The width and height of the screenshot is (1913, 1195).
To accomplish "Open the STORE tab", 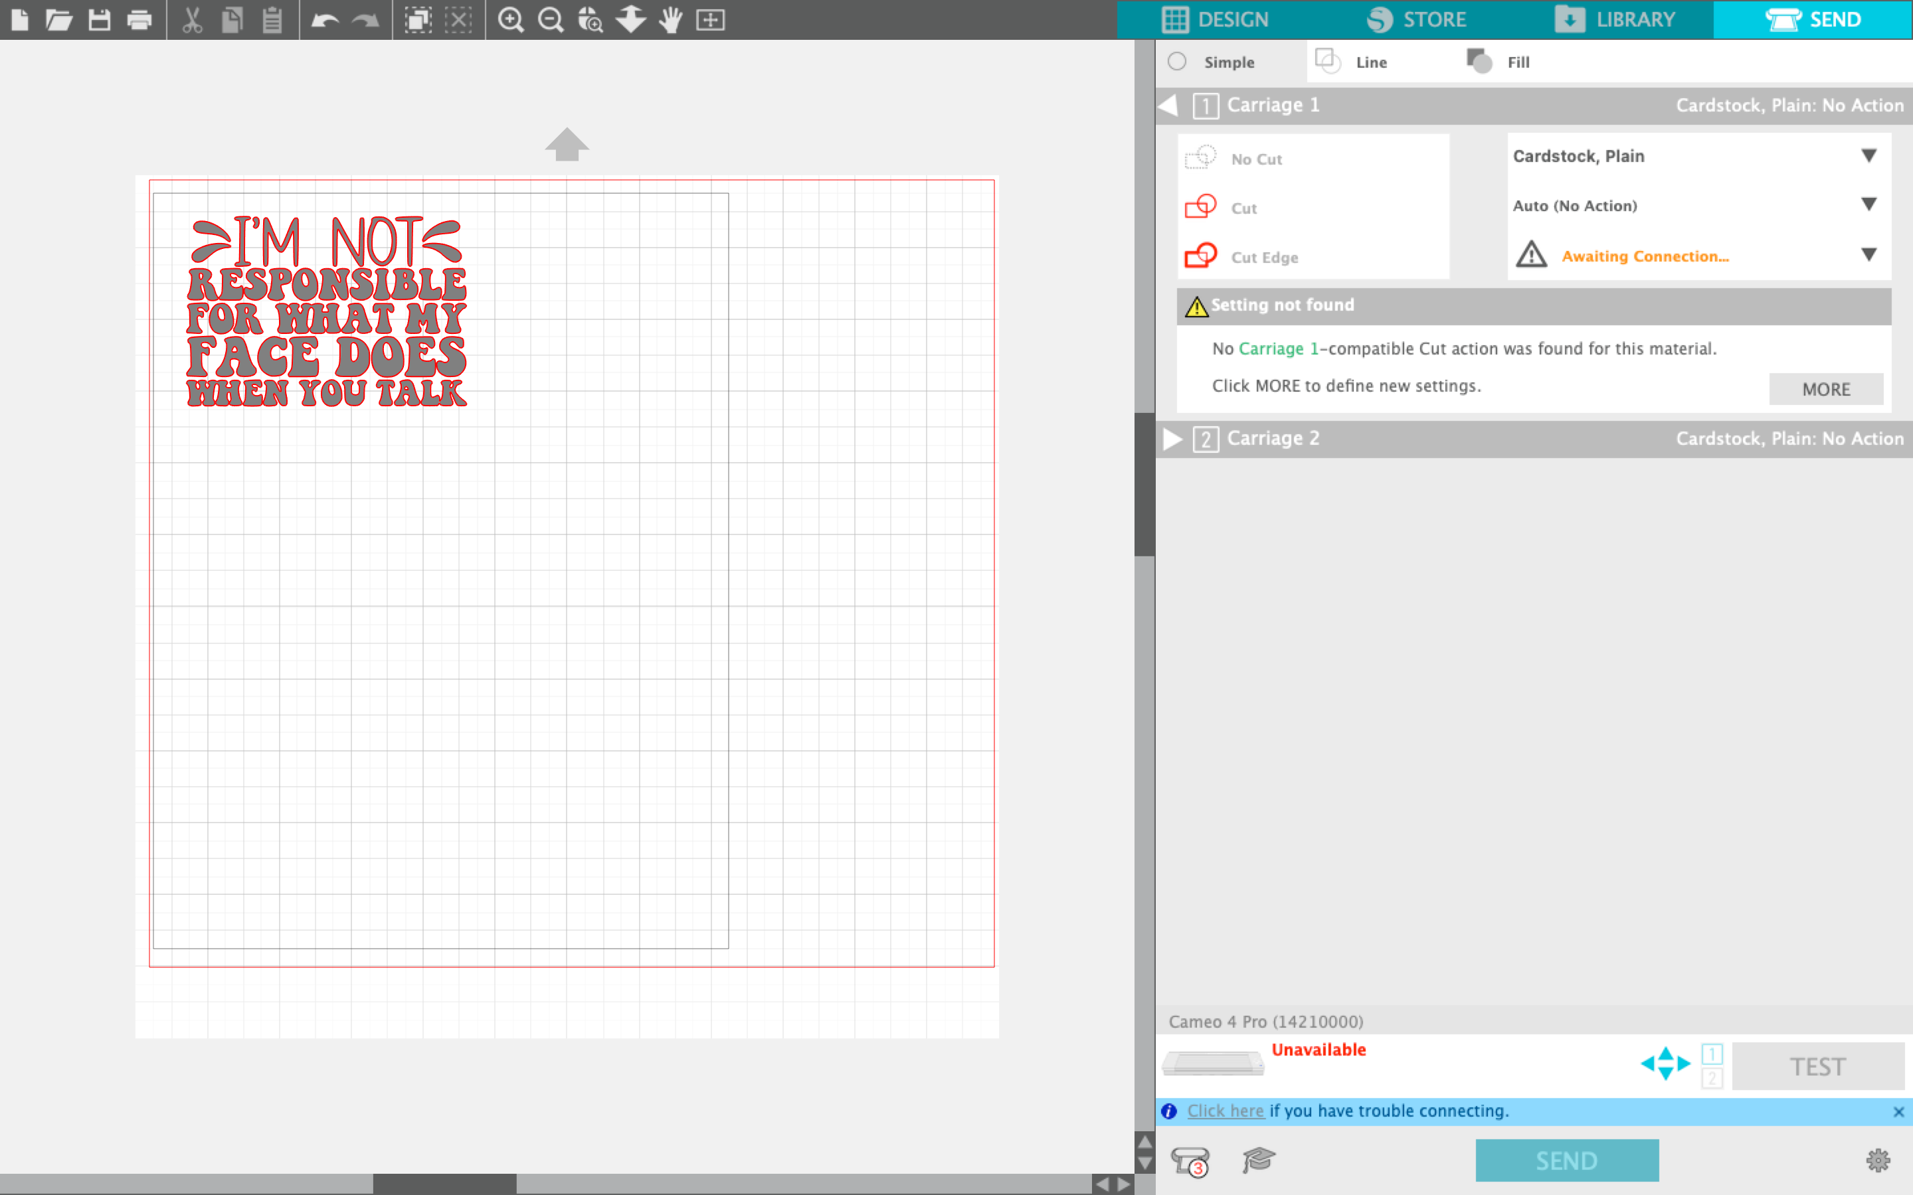I will pyautogui.click(x=1417, y=19).
